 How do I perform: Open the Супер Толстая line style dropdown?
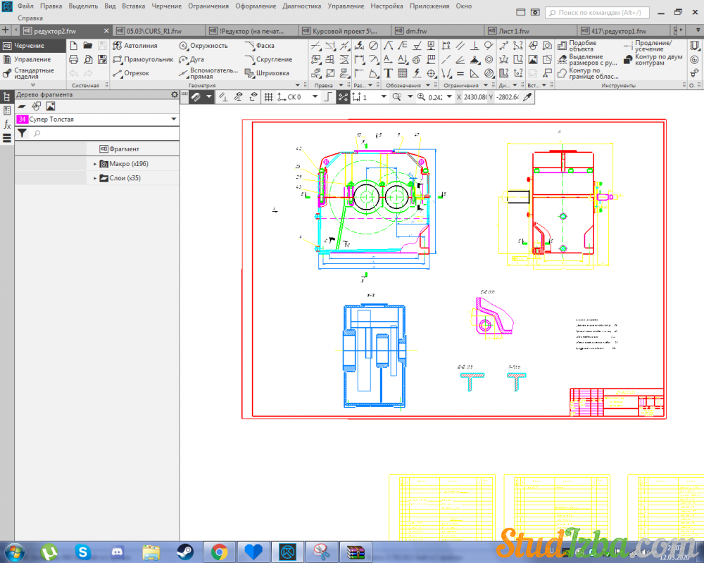173,120
